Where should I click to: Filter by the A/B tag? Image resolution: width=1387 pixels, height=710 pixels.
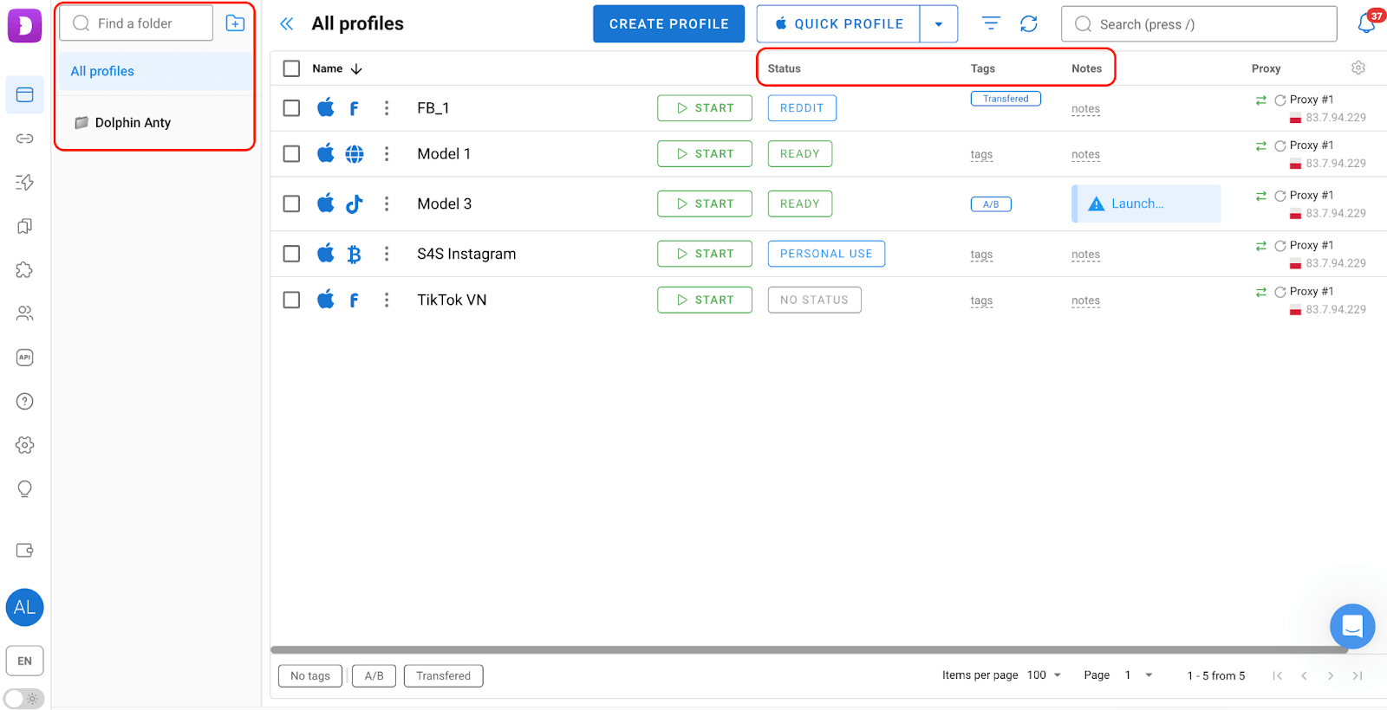374,676
